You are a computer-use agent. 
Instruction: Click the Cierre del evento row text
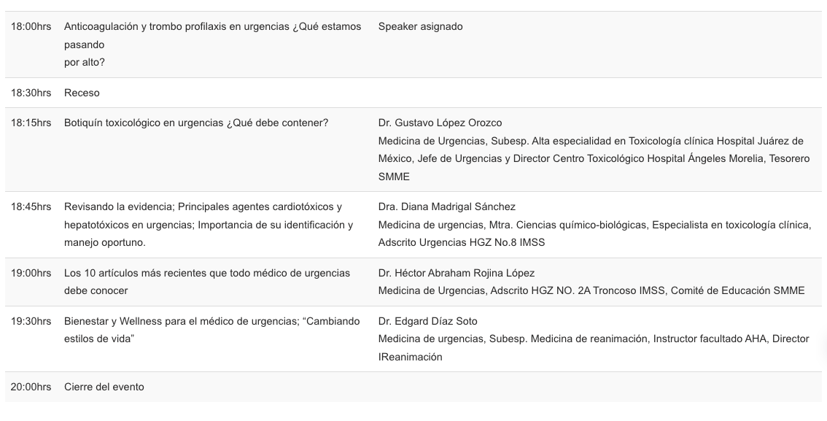[x=104, y=387]
